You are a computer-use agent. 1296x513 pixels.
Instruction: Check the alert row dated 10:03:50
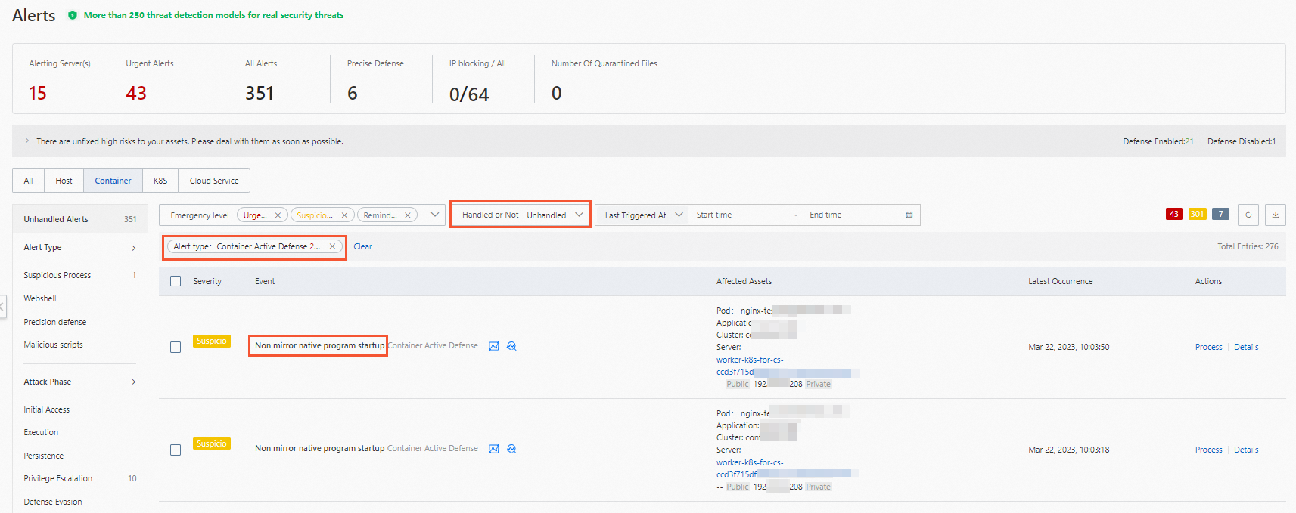pos(176,348)
